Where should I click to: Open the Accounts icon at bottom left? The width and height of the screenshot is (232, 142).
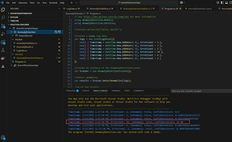[x=3, y=138]
